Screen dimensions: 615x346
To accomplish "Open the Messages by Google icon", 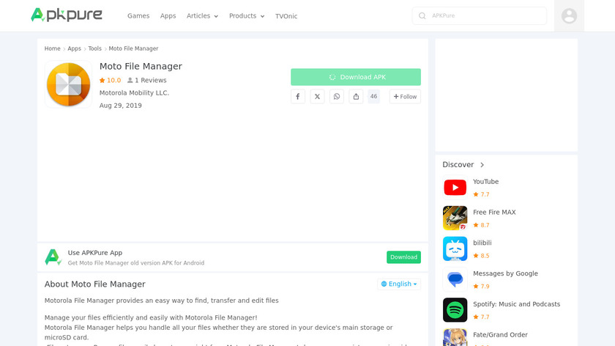I will tap(455, 279).
